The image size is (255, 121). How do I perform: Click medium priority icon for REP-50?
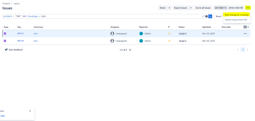[169, 33]
